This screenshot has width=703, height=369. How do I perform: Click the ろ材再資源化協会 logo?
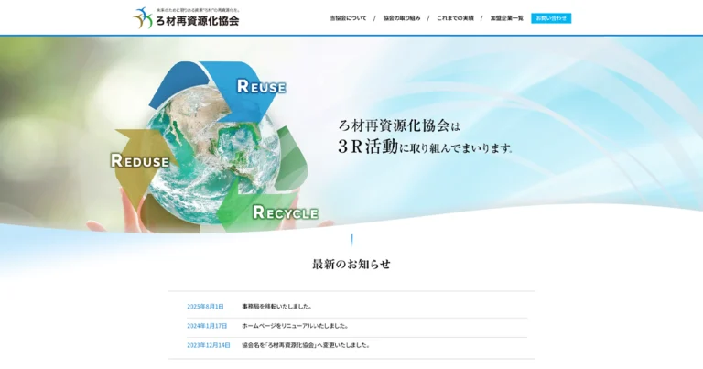pos(186,18)
